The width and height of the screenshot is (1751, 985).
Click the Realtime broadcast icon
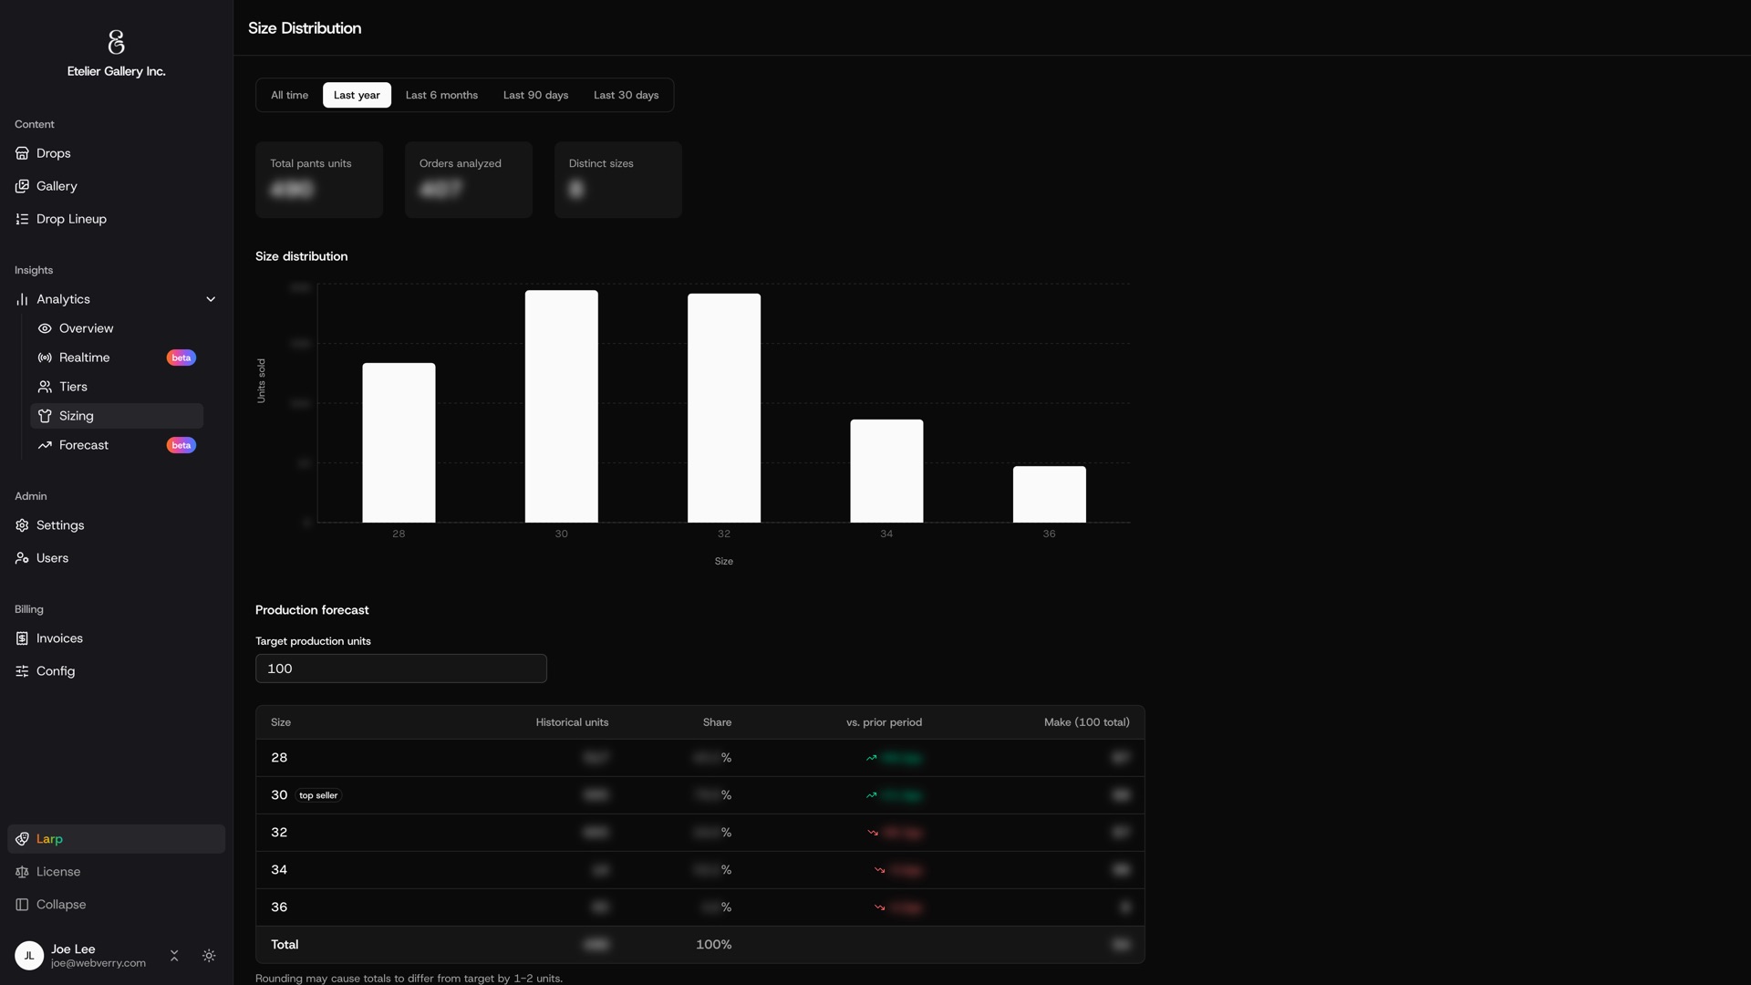pos(45,358)
